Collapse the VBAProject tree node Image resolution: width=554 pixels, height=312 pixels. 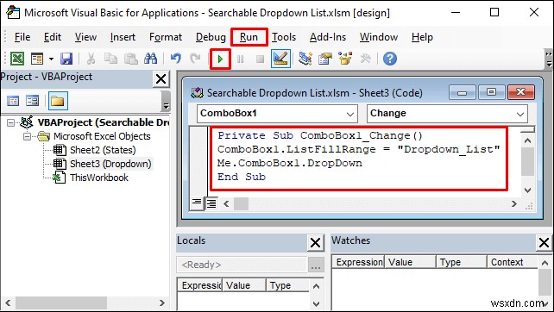click(x=11, y=123)
